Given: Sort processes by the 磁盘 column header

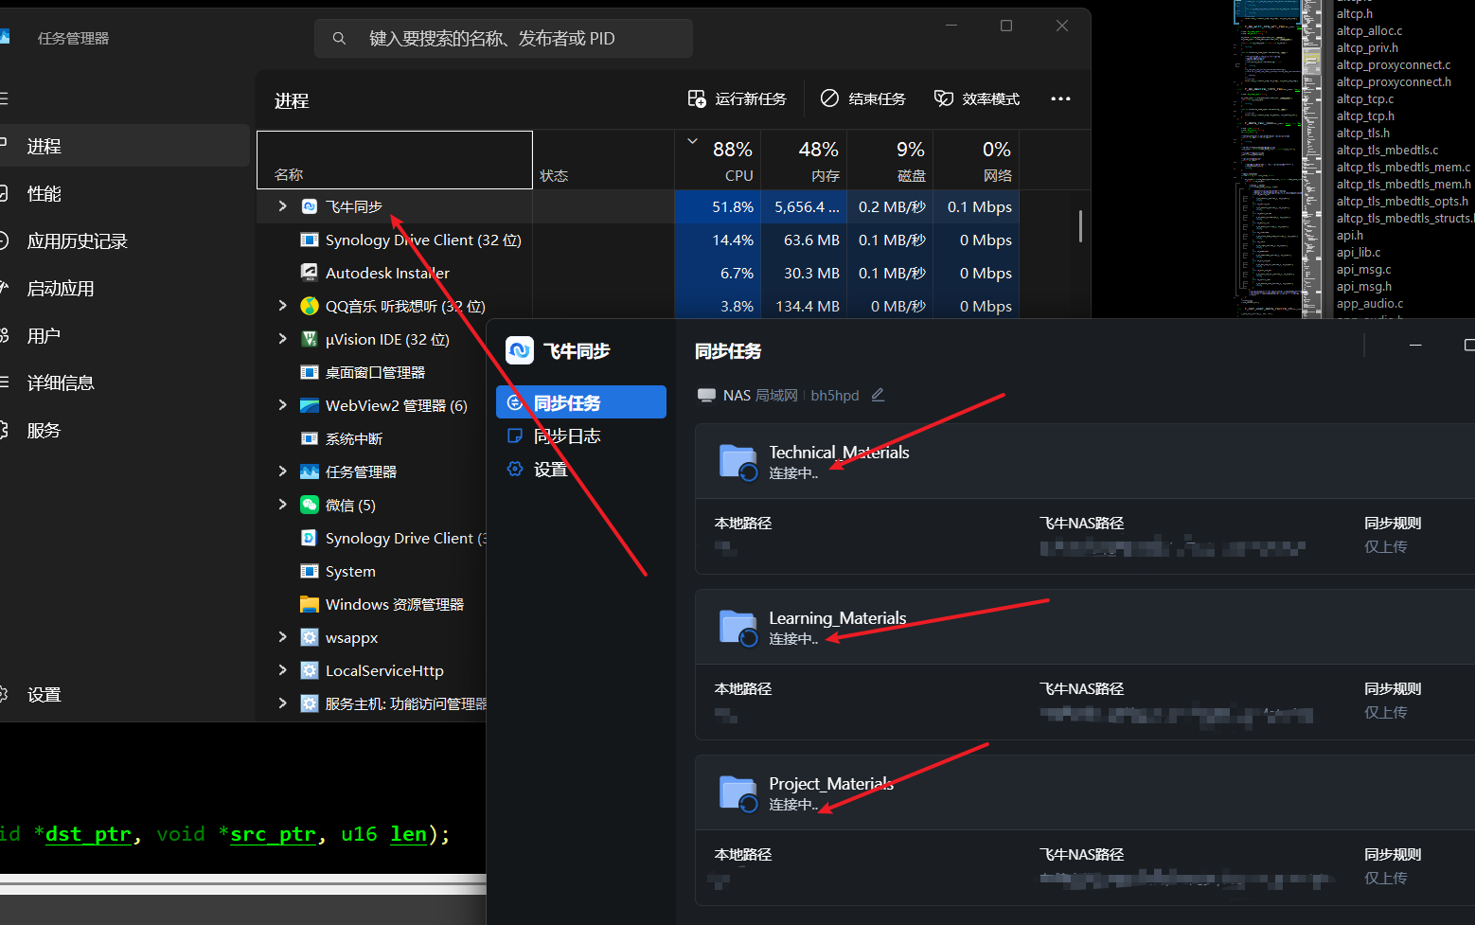Looking at the screenshot, I should (890, 161).
